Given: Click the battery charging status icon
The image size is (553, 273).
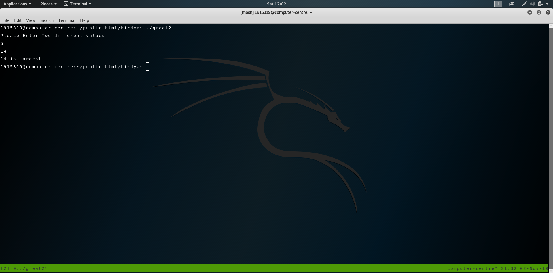Looking at the screenshot, I should (x=540, y=4).
